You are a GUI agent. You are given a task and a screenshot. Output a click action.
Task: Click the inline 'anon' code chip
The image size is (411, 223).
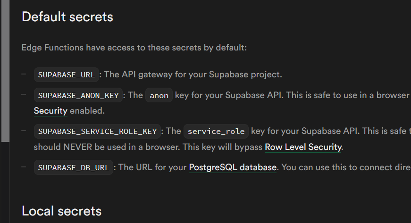[159, 95]
